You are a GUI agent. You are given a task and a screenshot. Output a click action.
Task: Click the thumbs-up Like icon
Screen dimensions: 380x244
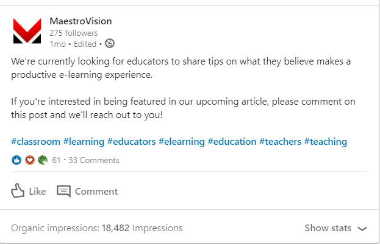18,191
